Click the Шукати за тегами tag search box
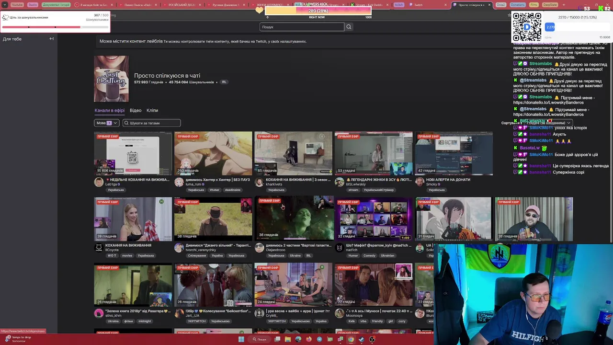 [x=151, y=123]
